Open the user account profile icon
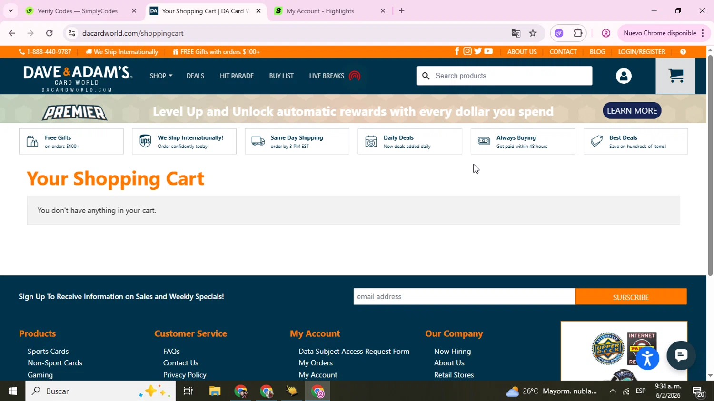Image resolution: width=714 pixels, height=401 pixels. (624, 76)
